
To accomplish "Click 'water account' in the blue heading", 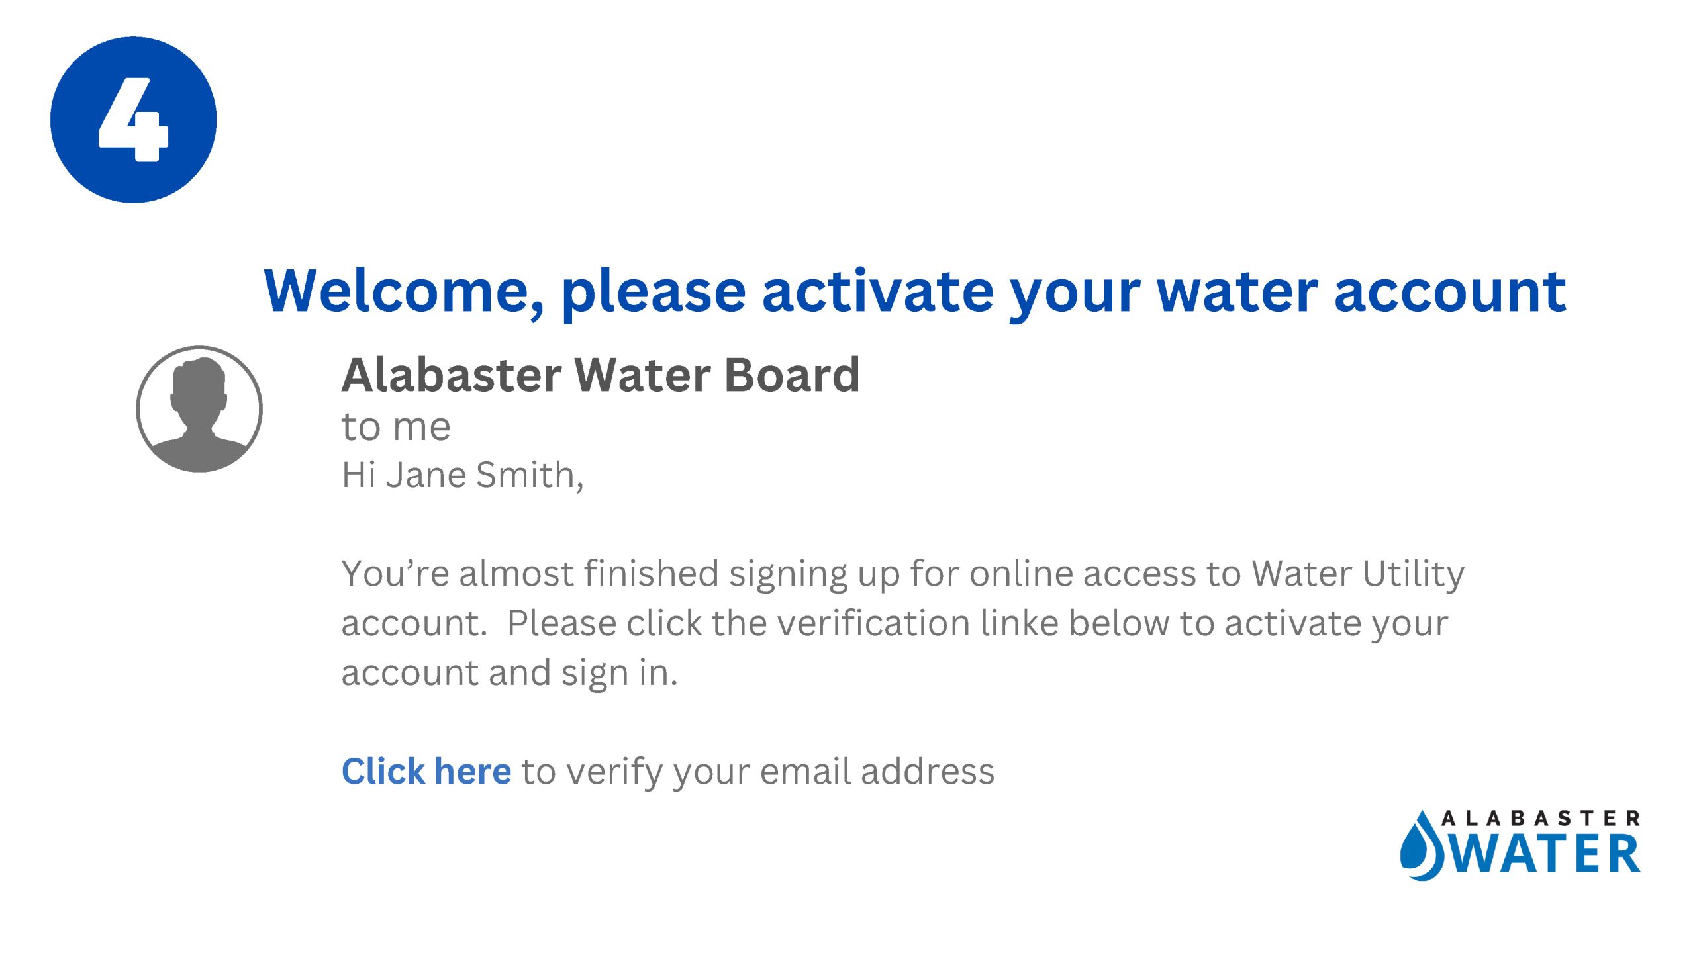I will coord(1362,291).
